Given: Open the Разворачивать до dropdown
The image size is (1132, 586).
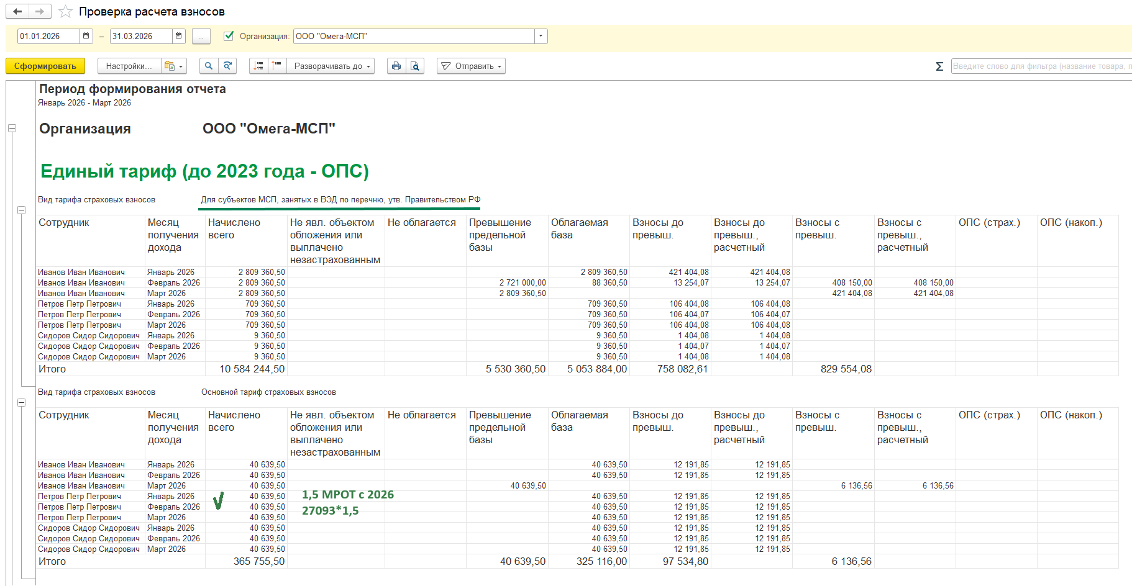Looking at the screenshot, I should (x=331, y=66).
